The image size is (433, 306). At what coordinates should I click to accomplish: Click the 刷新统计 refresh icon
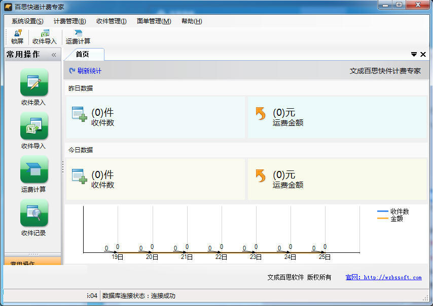72,71
